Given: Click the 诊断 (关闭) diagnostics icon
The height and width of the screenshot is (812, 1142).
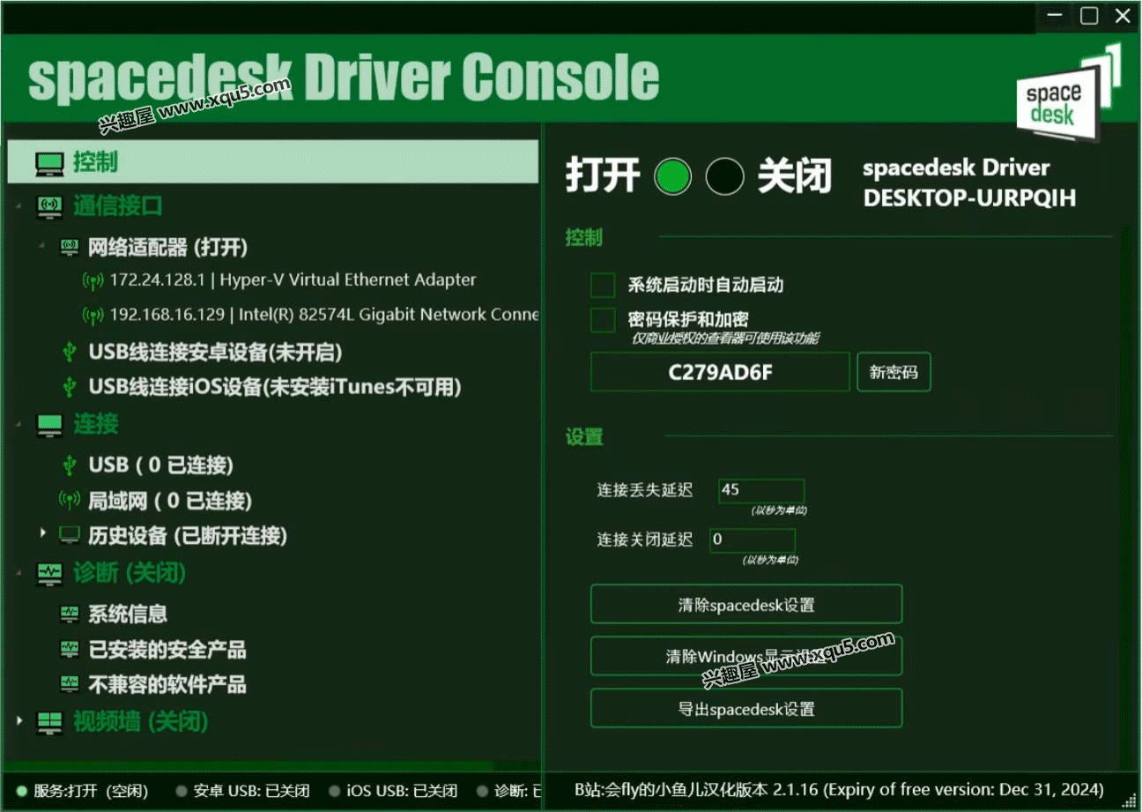Looking at the screenshot, I should [49, 574].
